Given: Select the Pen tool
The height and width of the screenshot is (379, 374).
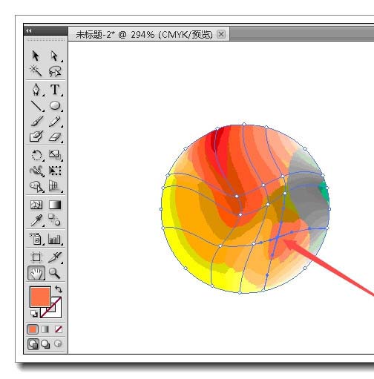Looking at the screenshot, I should click(x=36, y=90).
